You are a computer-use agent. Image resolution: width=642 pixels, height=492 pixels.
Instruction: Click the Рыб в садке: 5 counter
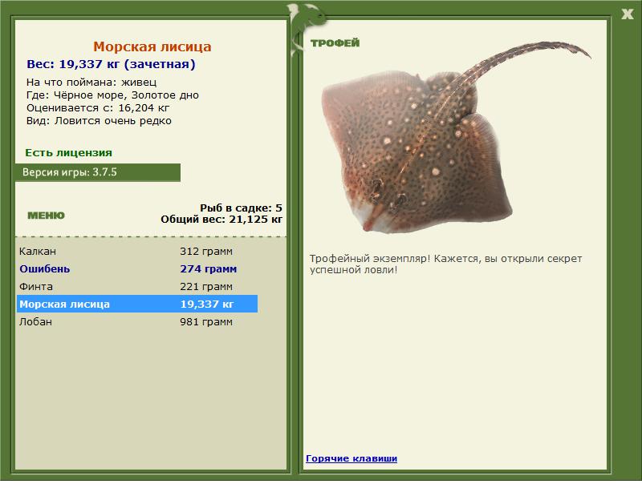pyautogui.click(x=241, y=208)
